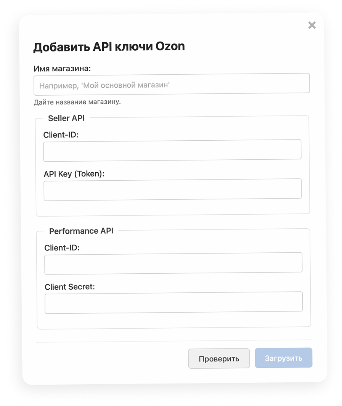Click the Client Secret label
This screenshot has height=406, width=342.
(70, 287)
